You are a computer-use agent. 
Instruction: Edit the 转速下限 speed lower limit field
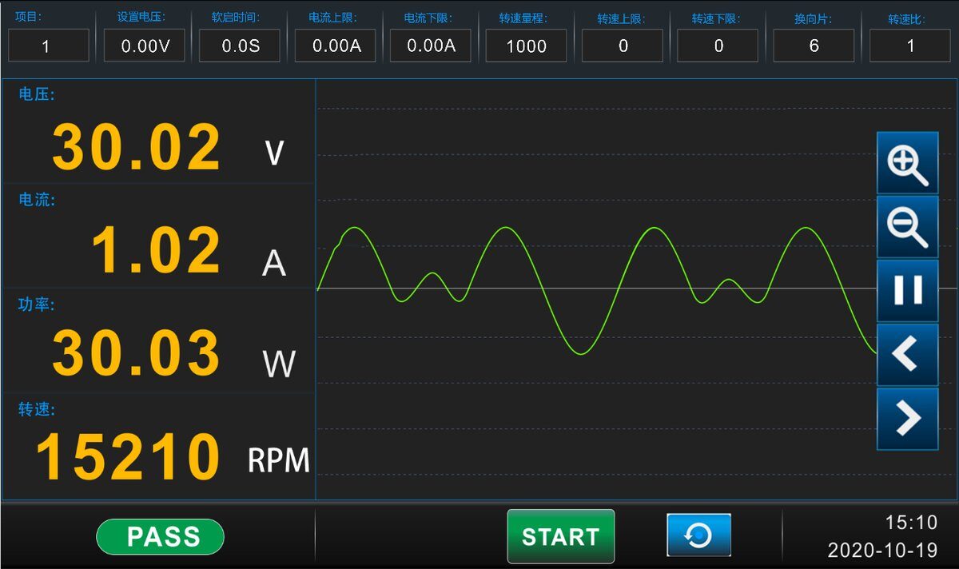(x=718, y=46)
